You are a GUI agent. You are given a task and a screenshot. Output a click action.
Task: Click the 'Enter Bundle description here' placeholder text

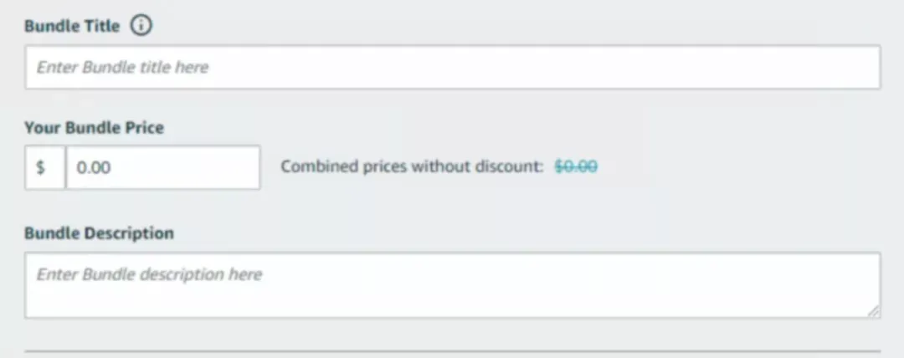point(149,274)
